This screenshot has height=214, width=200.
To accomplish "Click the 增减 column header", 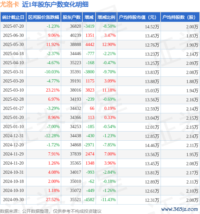I will click(89, 17).
